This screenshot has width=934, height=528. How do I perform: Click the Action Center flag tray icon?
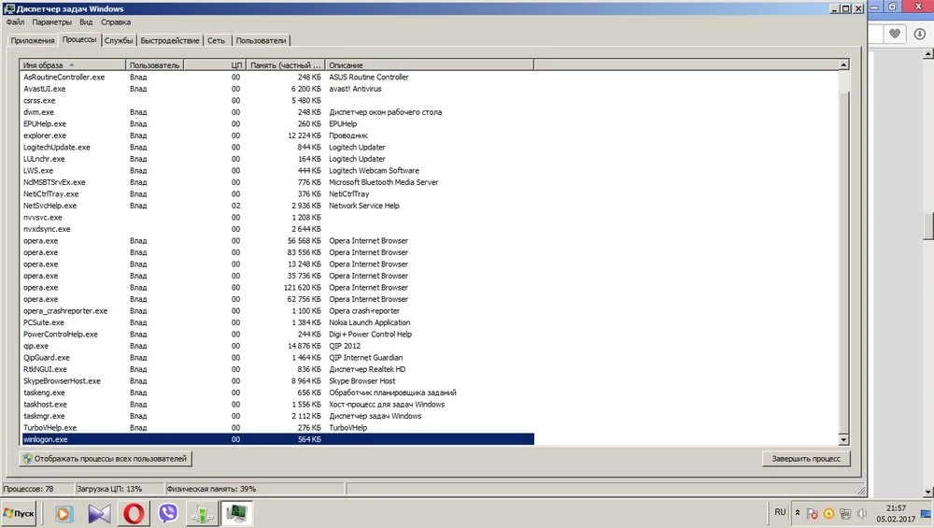(x=813, y=513)
